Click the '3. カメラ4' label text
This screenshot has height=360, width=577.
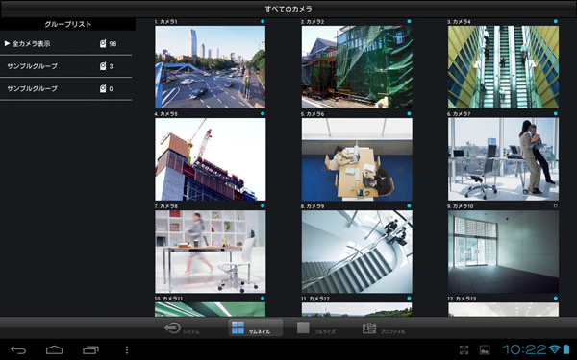tap(459, 22)
